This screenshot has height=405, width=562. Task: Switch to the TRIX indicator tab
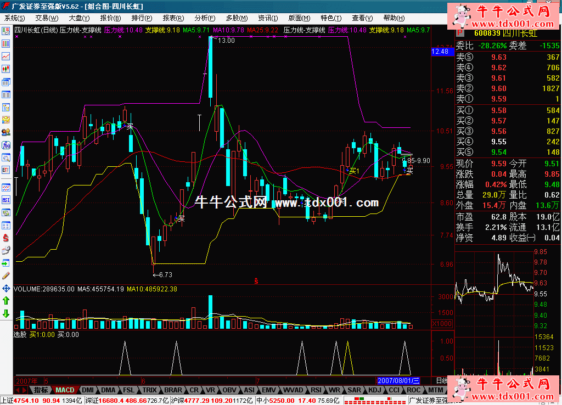coord(149,390)
